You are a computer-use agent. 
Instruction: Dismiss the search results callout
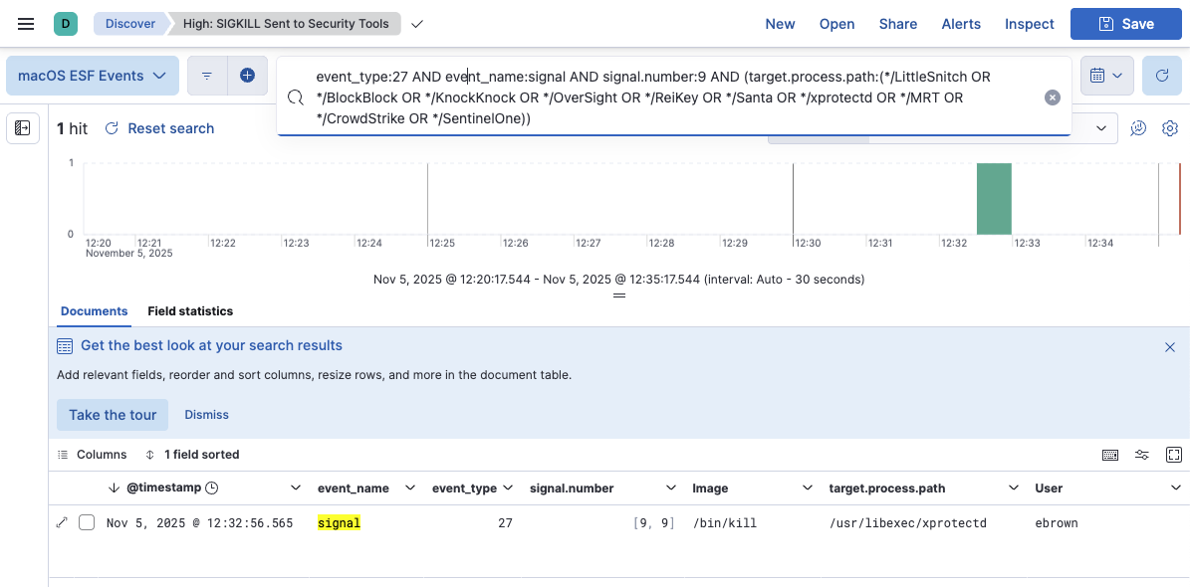pos(1170,347)
